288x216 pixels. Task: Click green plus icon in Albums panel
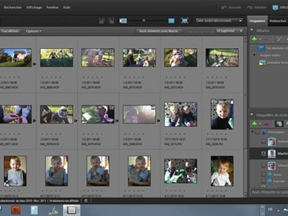[254, 39]
